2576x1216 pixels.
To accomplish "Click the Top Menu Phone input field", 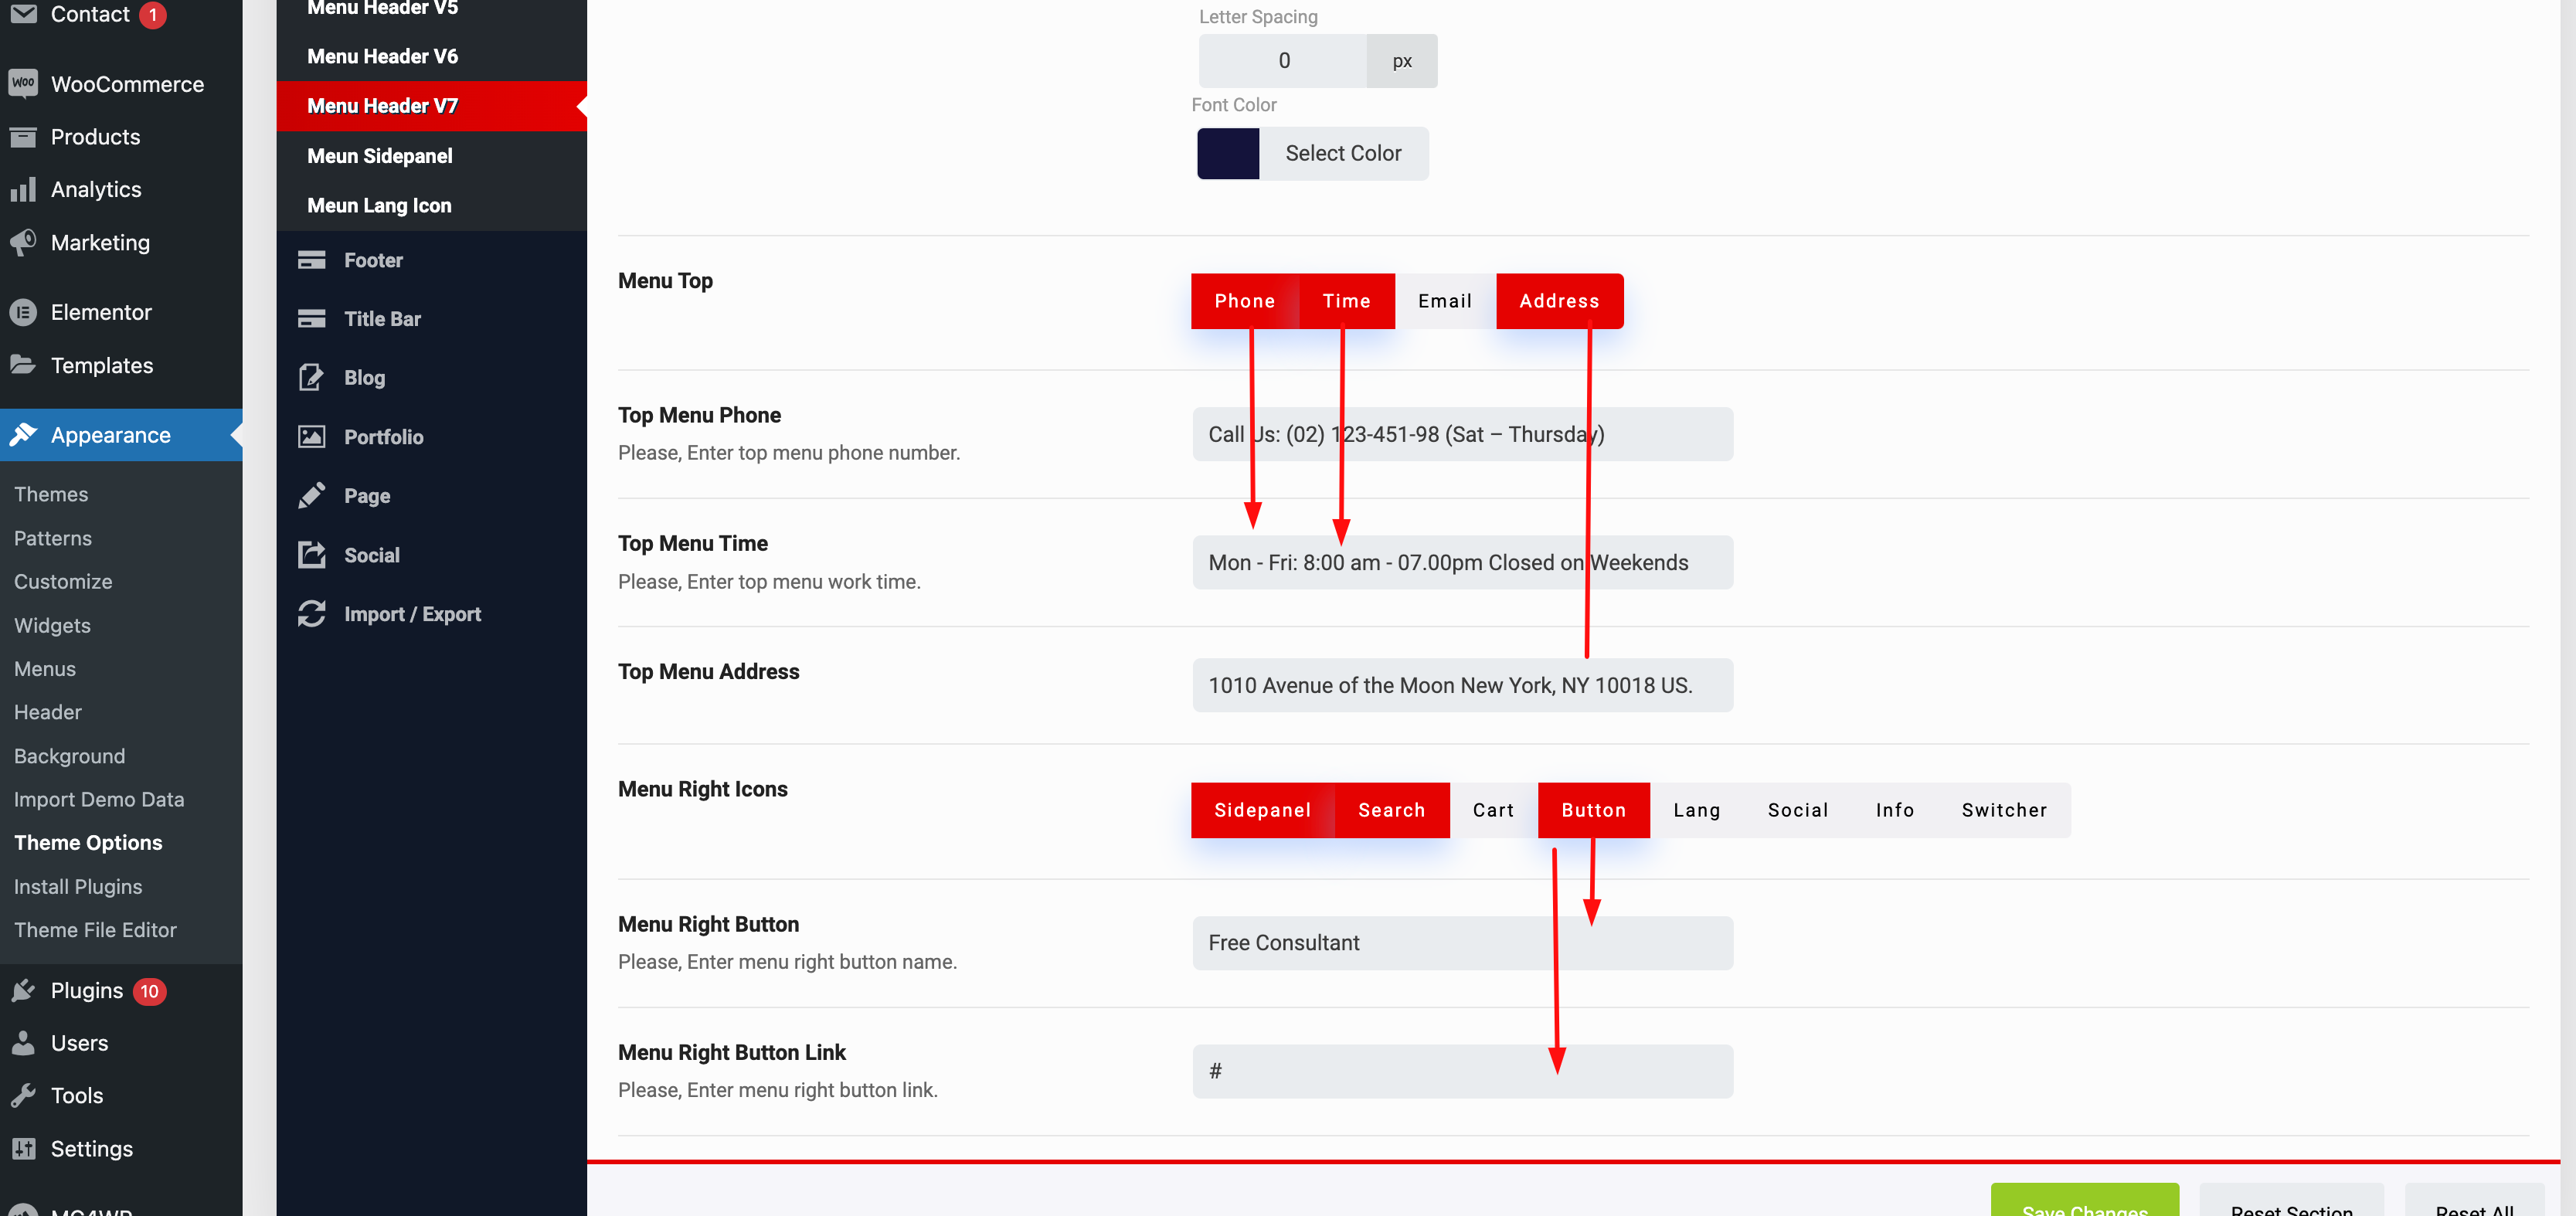I will pos(1462,434).
